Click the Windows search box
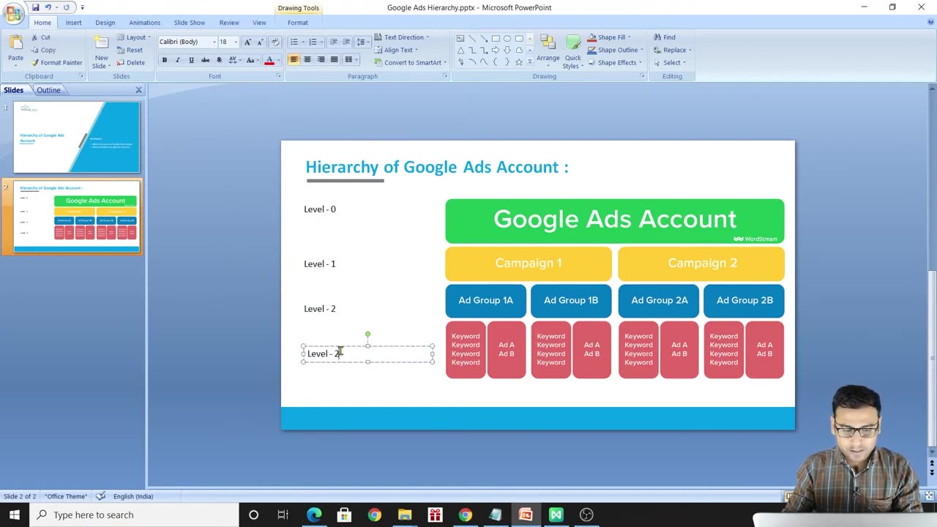 (133, 515)
